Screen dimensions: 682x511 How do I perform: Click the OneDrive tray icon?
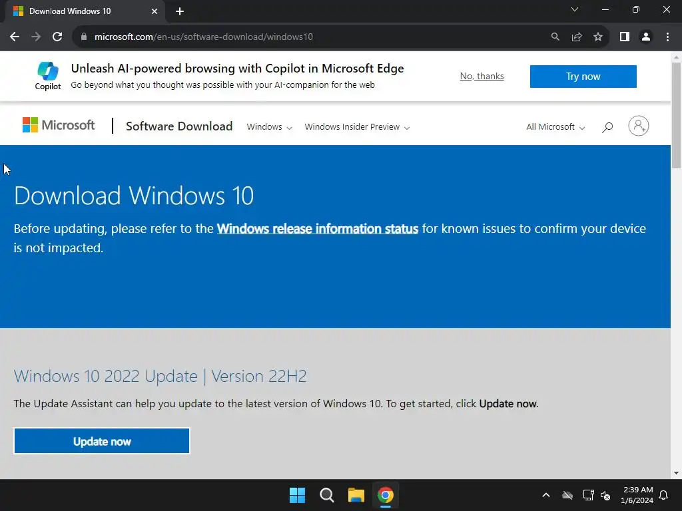[567, 495]
